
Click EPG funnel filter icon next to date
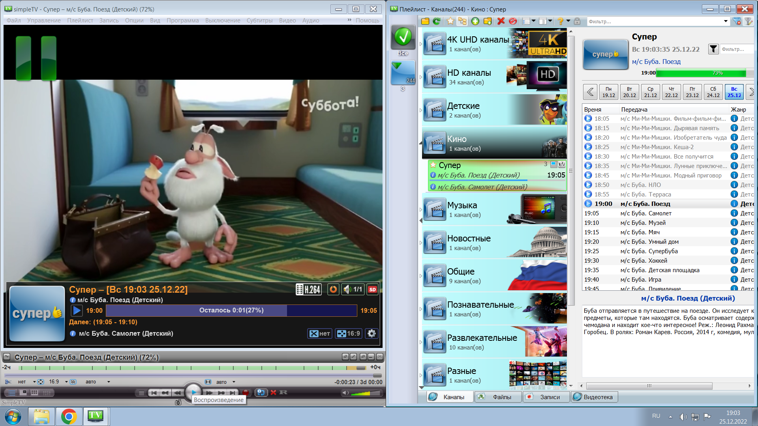tap(713, 49)
